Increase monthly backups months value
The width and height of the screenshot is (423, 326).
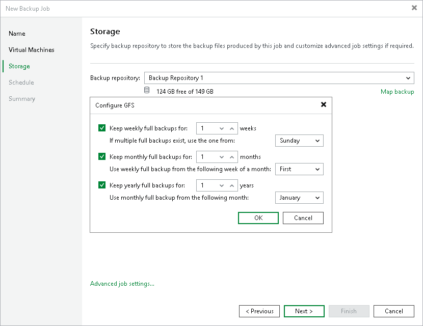tap(232, 157)
